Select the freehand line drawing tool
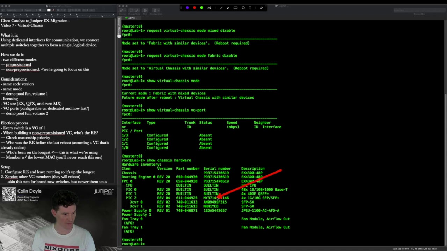The height and width of the screenshot is (251, 447). click(x=221, y=8)
